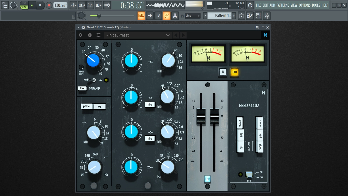Expand plugin menu arrow in title bar
Screen dimensions: 348x196
click(78, 27)
